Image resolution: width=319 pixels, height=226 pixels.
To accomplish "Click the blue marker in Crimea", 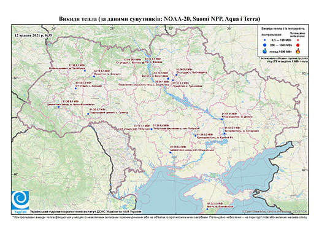I will (207, 209).
